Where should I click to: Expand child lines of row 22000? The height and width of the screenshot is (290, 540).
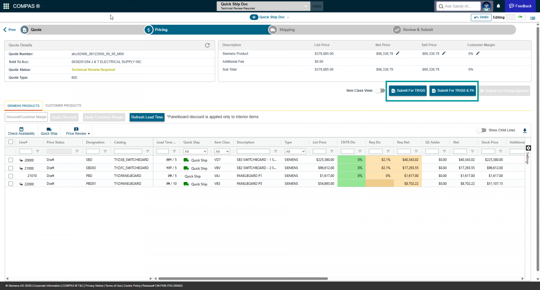(x=21, y=184)
